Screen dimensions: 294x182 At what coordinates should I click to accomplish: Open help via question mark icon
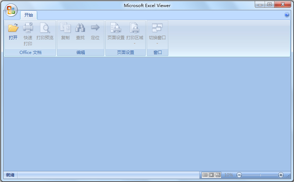(287, 15)
